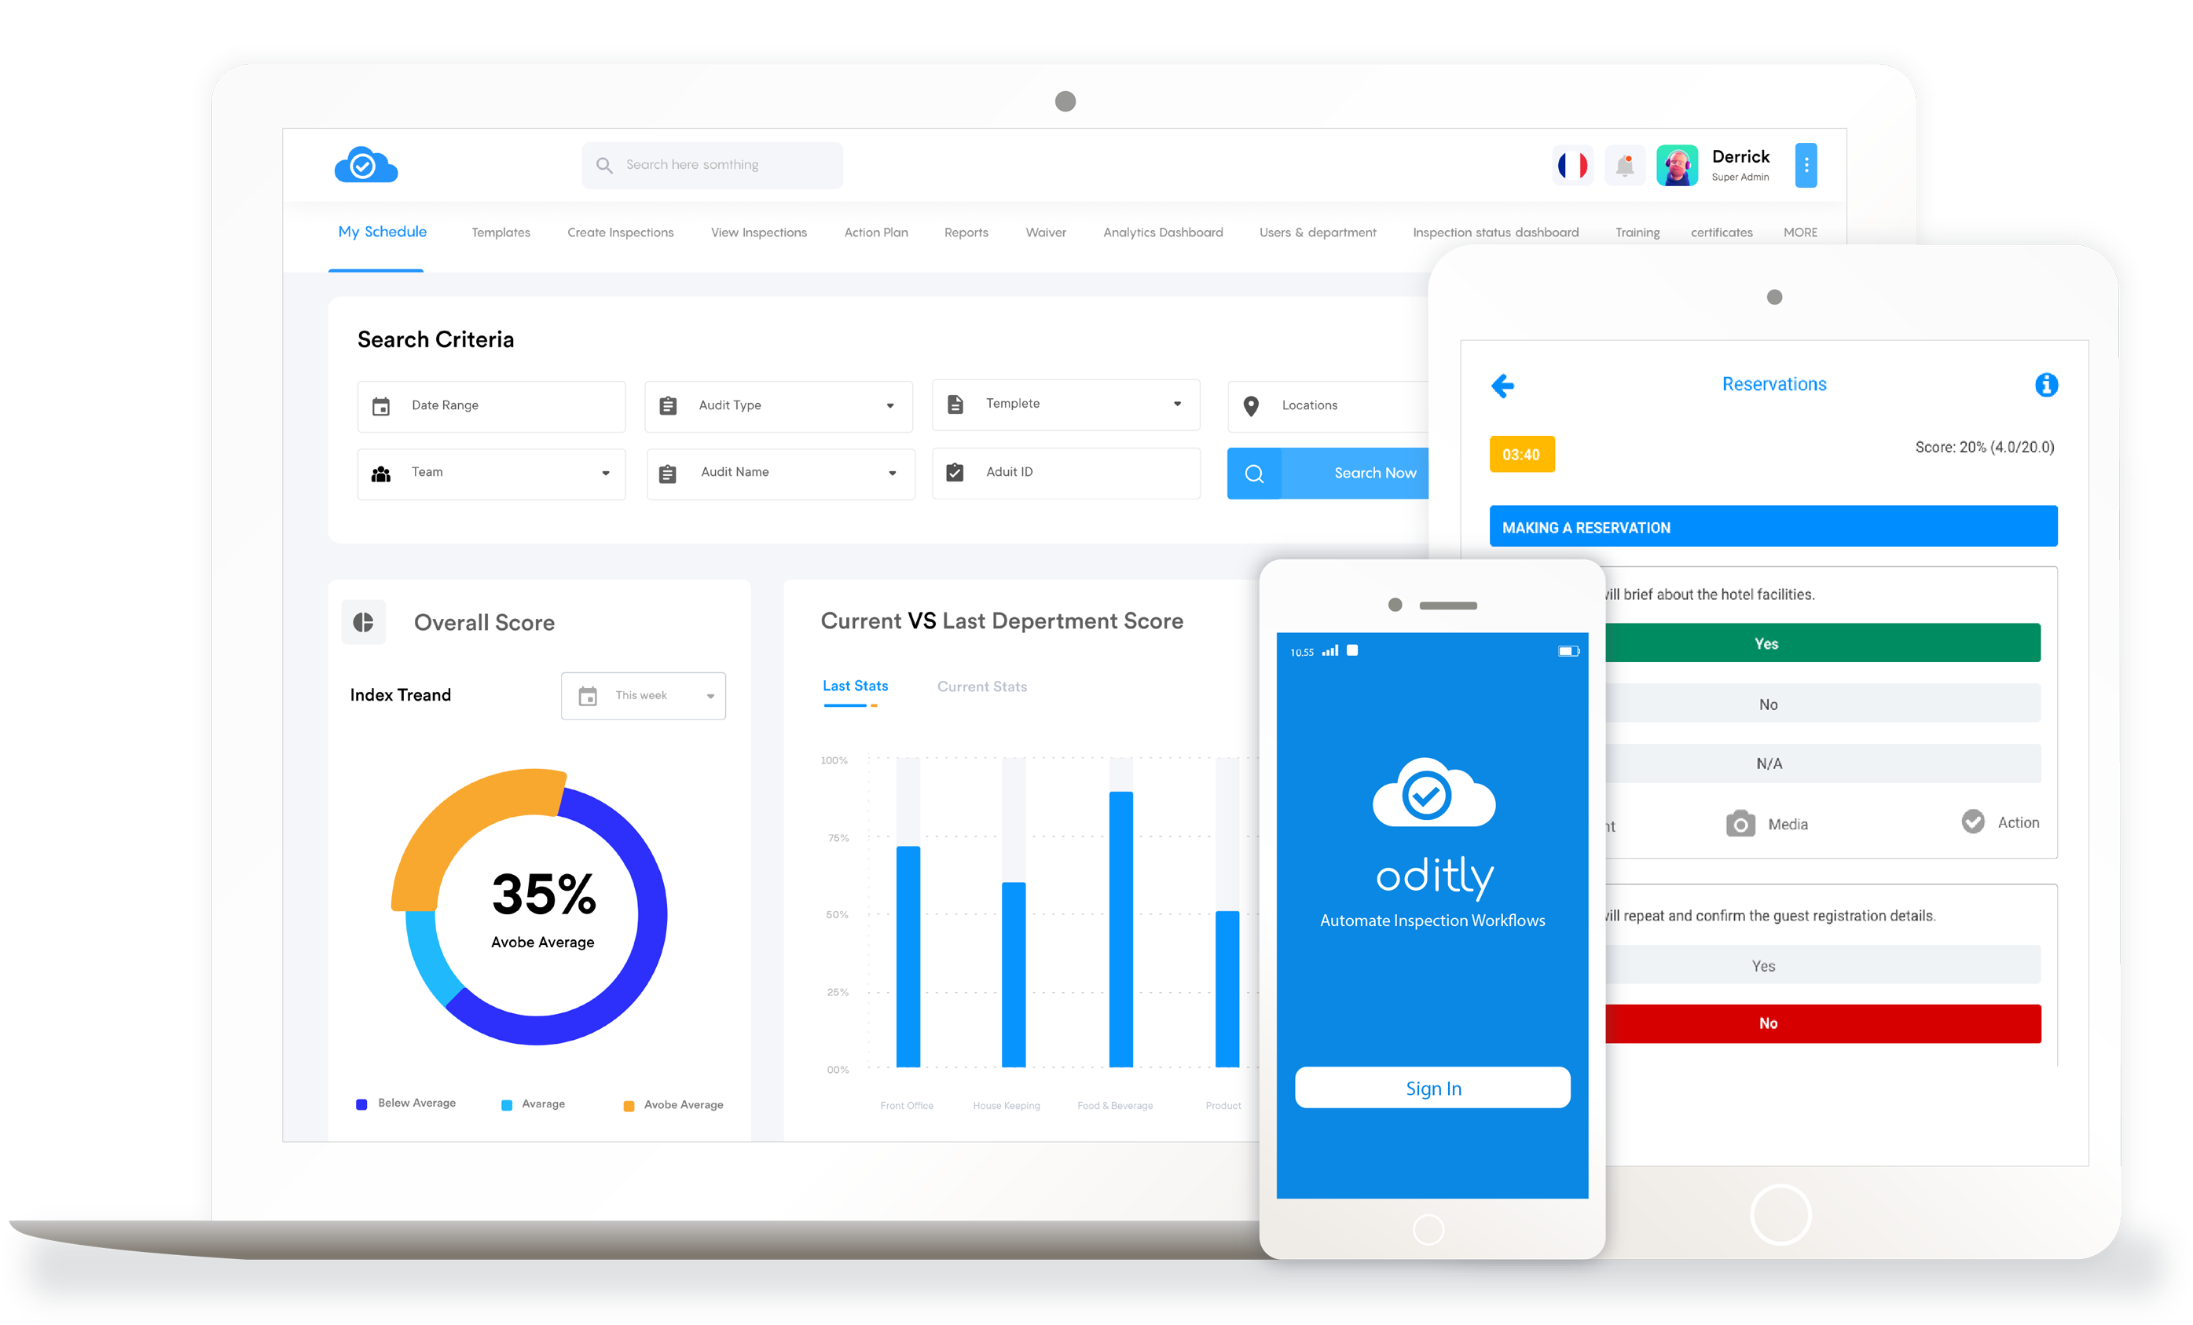
Task: Click the Aduit ID input field
Action: 1065,473
